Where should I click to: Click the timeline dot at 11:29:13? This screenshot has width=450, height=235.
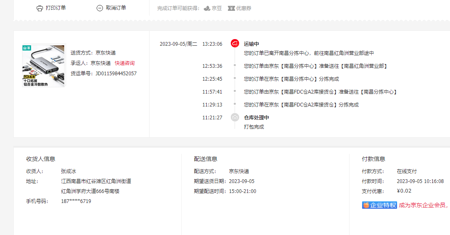pos(235,104)
